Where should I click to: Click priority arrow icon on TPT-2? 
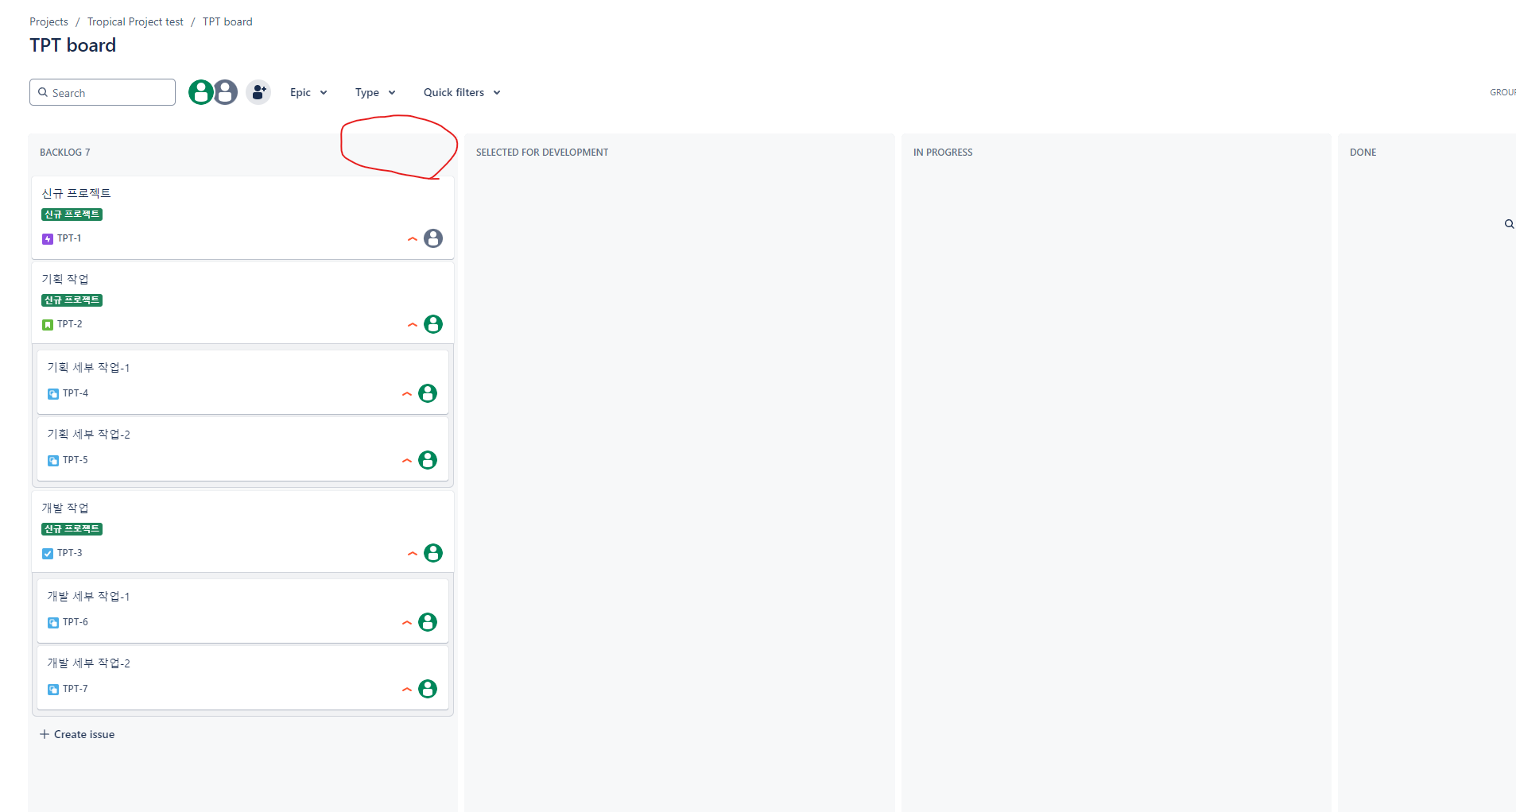(413, 324)
